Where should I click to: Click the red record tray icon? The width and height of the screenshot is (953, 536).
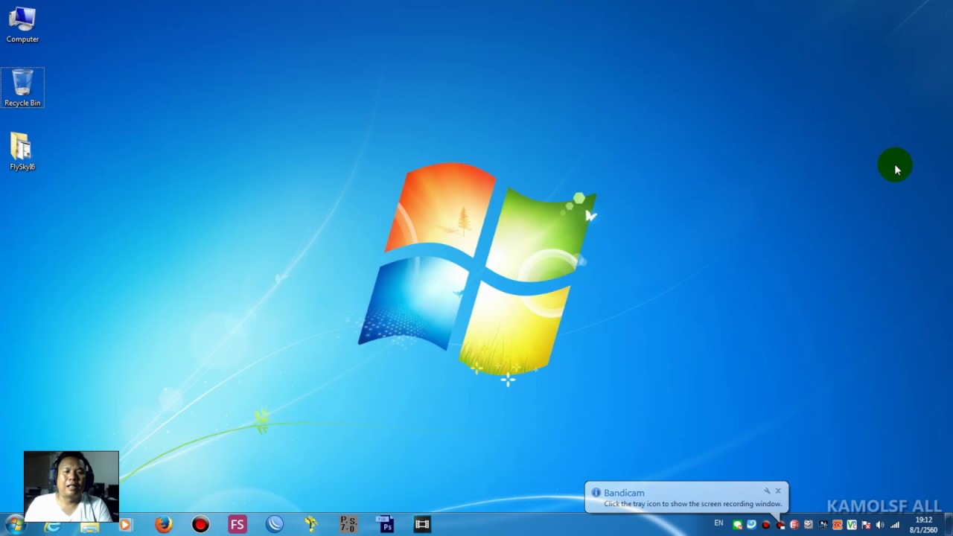(765, 525)
